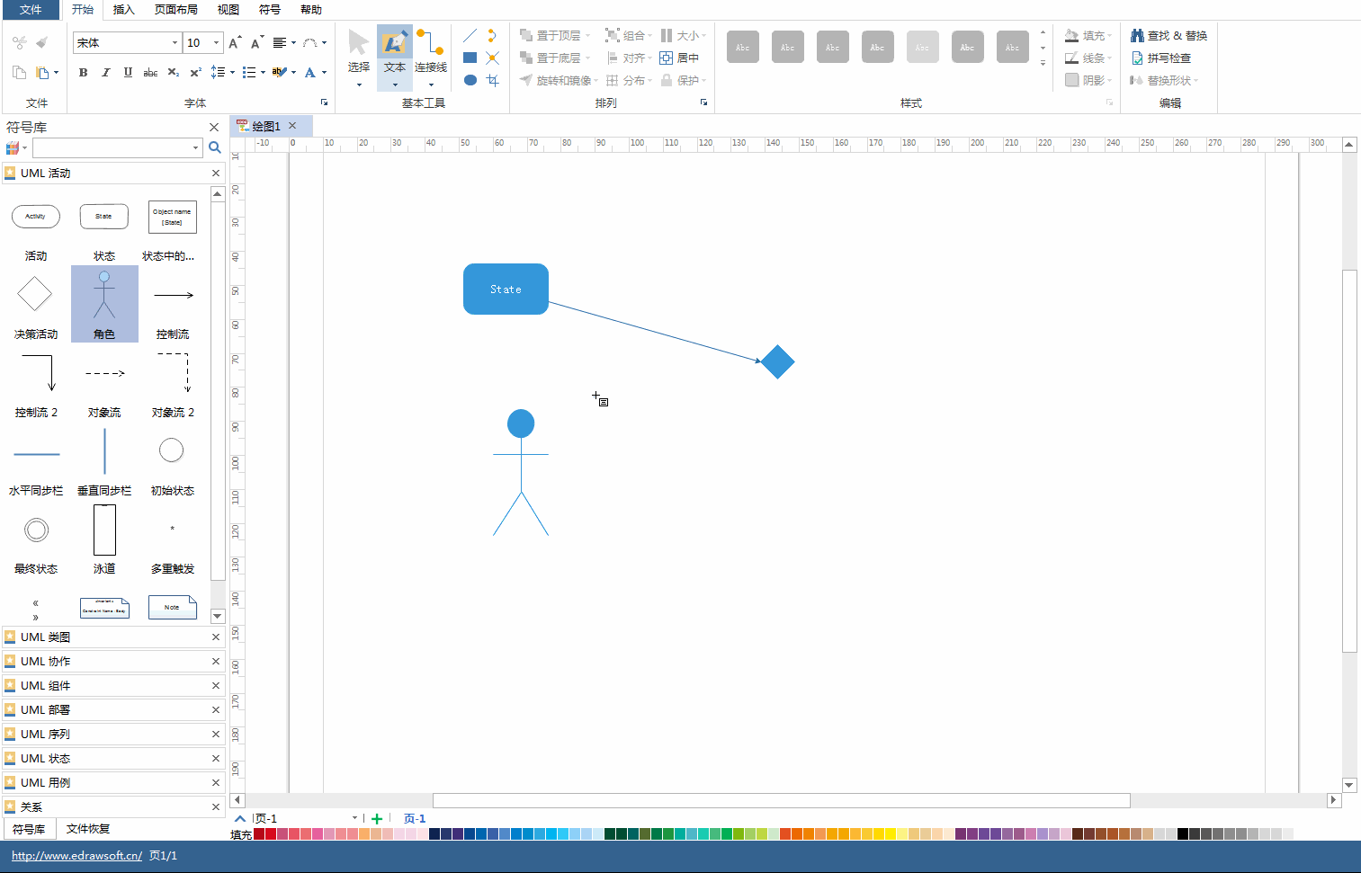Apply superscript formatting

point(195,73)
